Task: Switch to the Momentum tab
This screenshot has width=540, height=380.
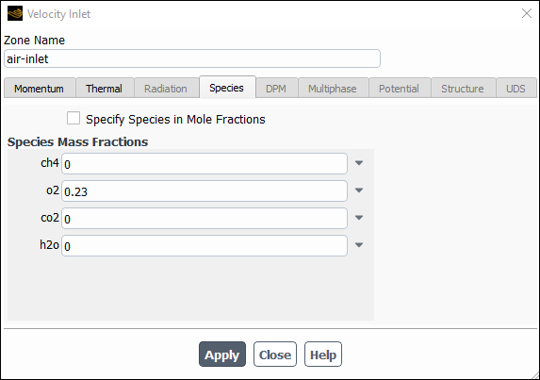Action: pyautogui.click(x=40, y=89)
